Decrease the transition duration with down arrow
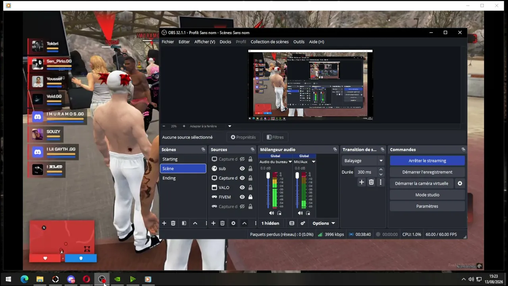 381,174
